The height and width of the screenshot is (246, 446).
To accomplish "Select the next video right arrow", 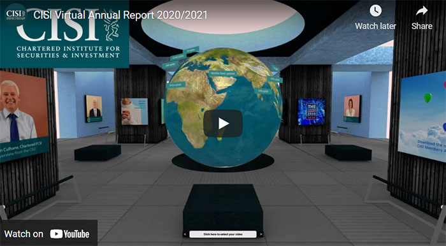I will [x=261, y=235].
